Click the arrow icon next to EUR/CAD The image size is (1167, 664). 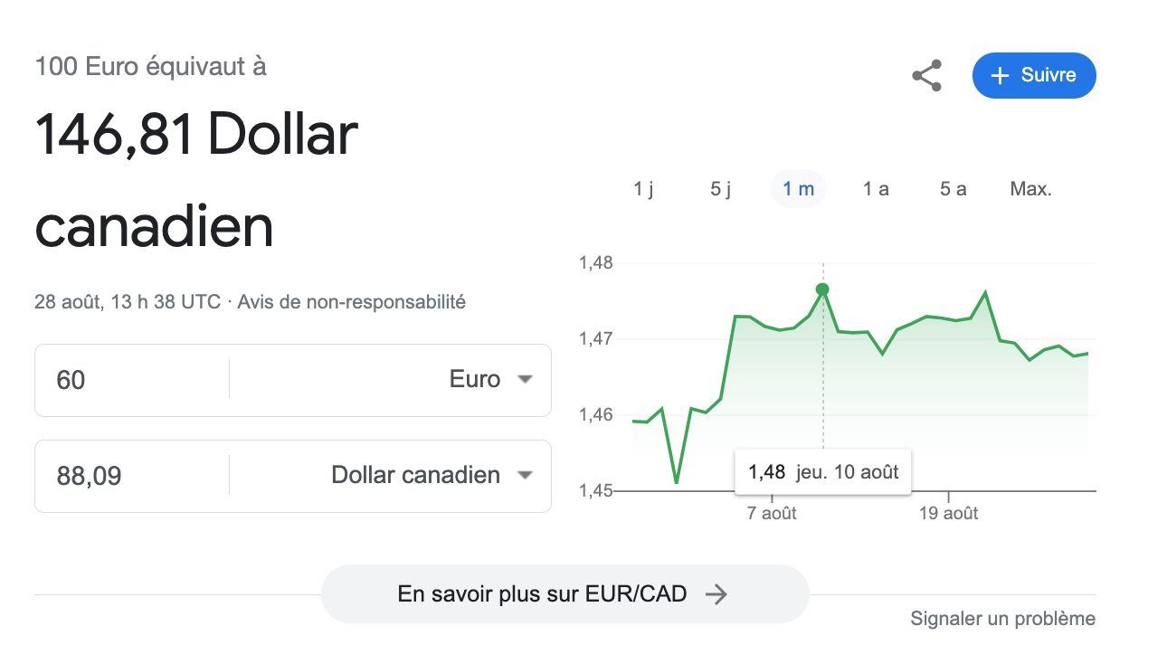pos(716,594)
